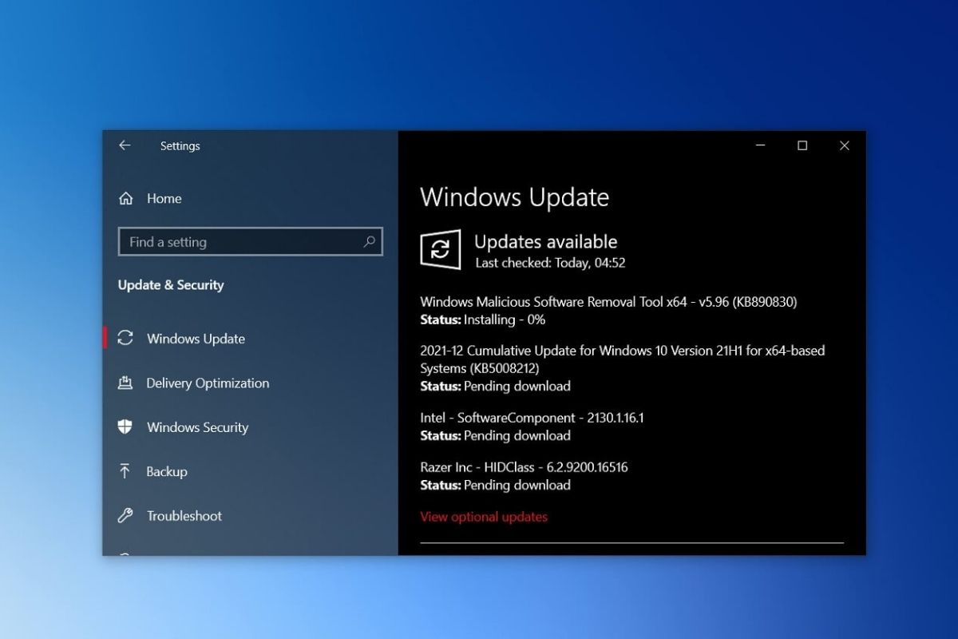Click the Windows Update page title
Screen dimensions: 958x639
point(515,197)
